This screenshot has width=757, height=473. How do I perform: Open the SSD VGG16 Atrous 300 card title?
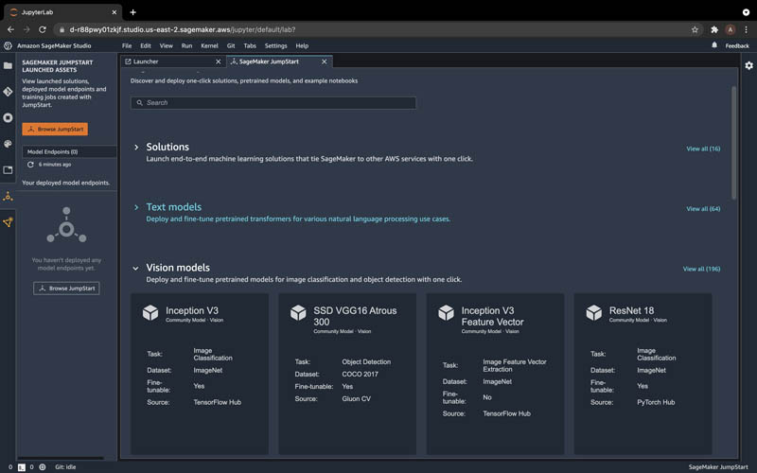355,316
